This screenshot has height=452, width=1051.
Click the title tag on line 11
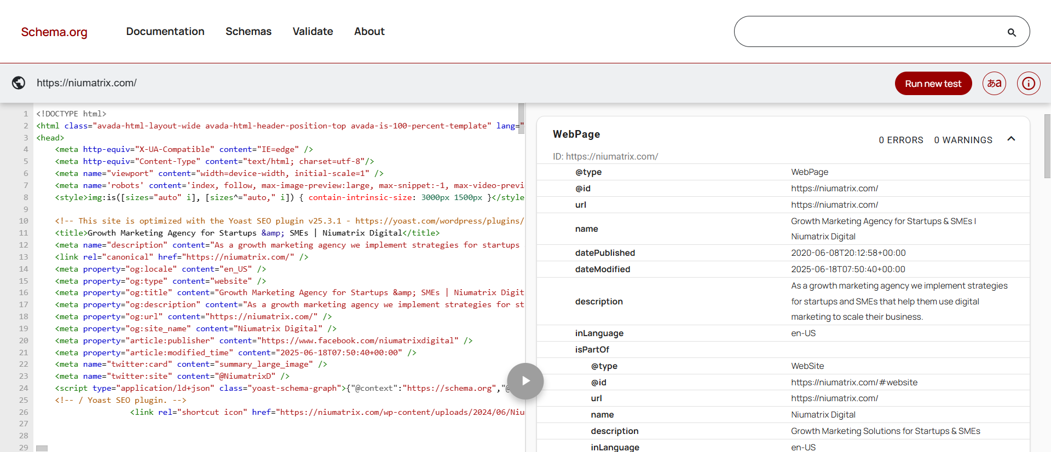[x=247, y=233]
